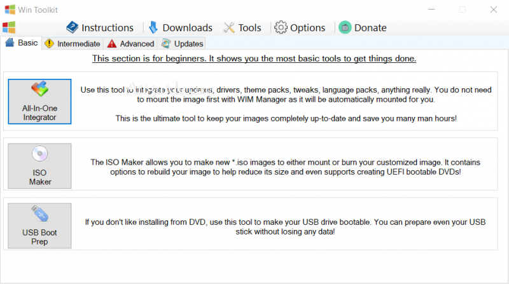The image size is (509, 284).
Task: Open the USB Boot Prep tool
Action: (39, 226)
